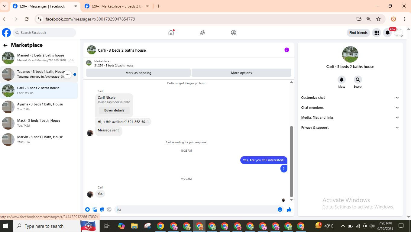This screenshot has height=232, width=411.
Task: Open Mack's 3 beds 1 bath conversation
Action: point(39,123)
